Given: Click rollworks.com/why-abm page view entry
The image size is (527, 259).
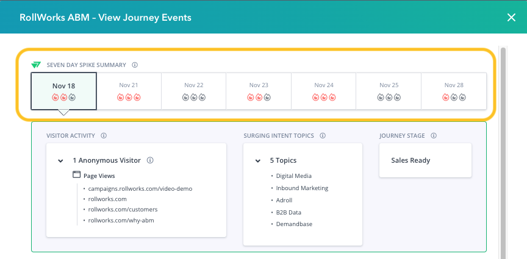Looking at the screenshot, I should click(x=121, y=221).
